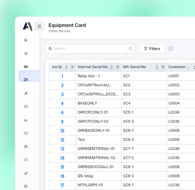The width and height of the screenshot is (195, 190).
Task: Open Ins Id link 2
Action: point(62,85)
